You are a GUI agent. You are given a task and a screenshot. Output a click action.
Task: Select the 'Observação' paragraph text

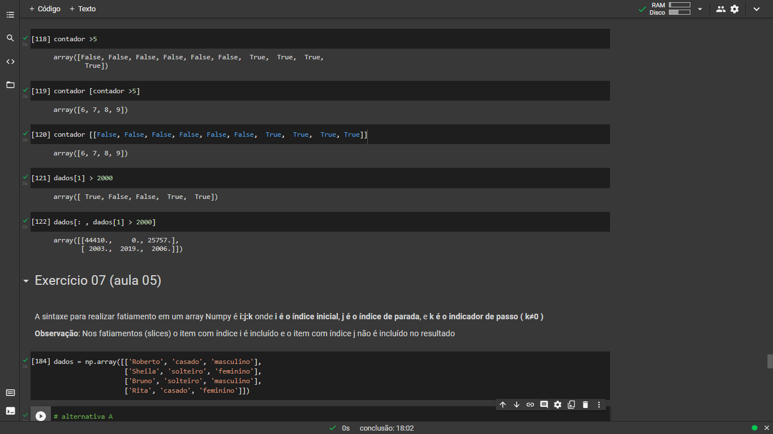(x=244, y=333)
